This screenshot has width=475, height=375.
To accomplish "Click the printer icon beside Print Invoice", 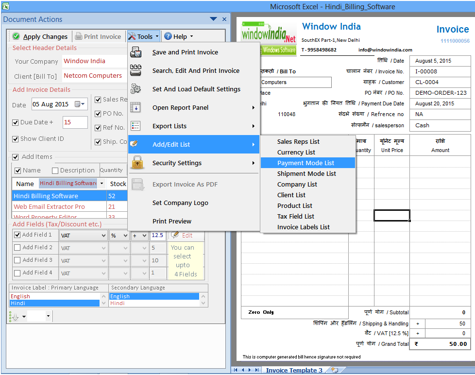I will point(79,36).
